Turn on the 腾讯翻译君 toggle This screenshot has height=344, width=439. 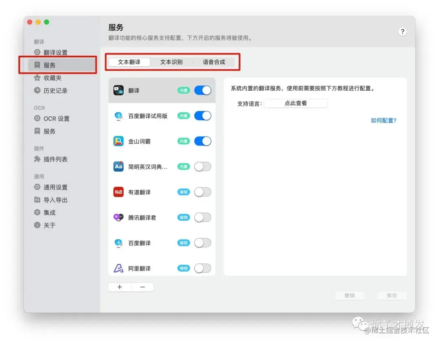pos(202,217)
